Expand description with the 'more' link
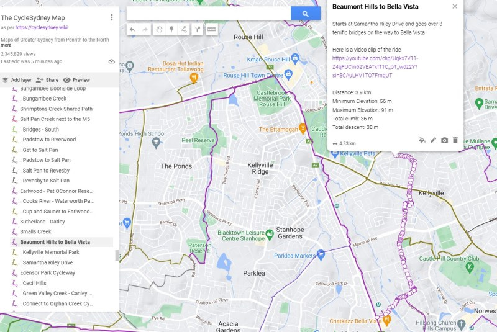Screen dimensions: 497x332 pyautogui.click(x=6, y=45)
